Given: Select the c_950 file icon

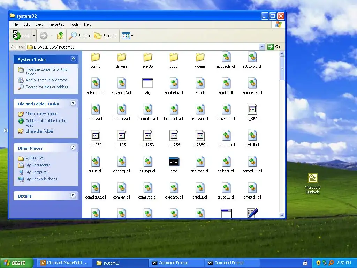Looking at the screenshot, I should pyautogui.click(x=252, y=110).
